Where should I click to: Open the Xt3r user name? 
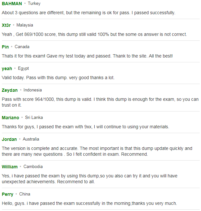click(x=6, y=25)
